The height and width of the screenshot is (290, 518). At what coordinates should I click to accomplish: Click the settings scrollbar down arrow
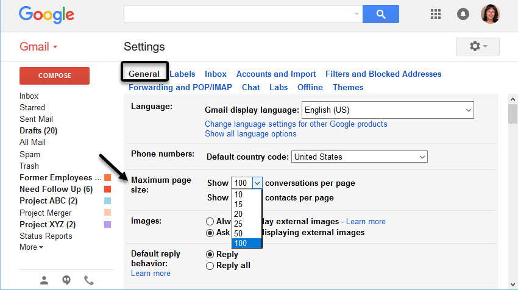pyautogui.click(x=513, y=284)
